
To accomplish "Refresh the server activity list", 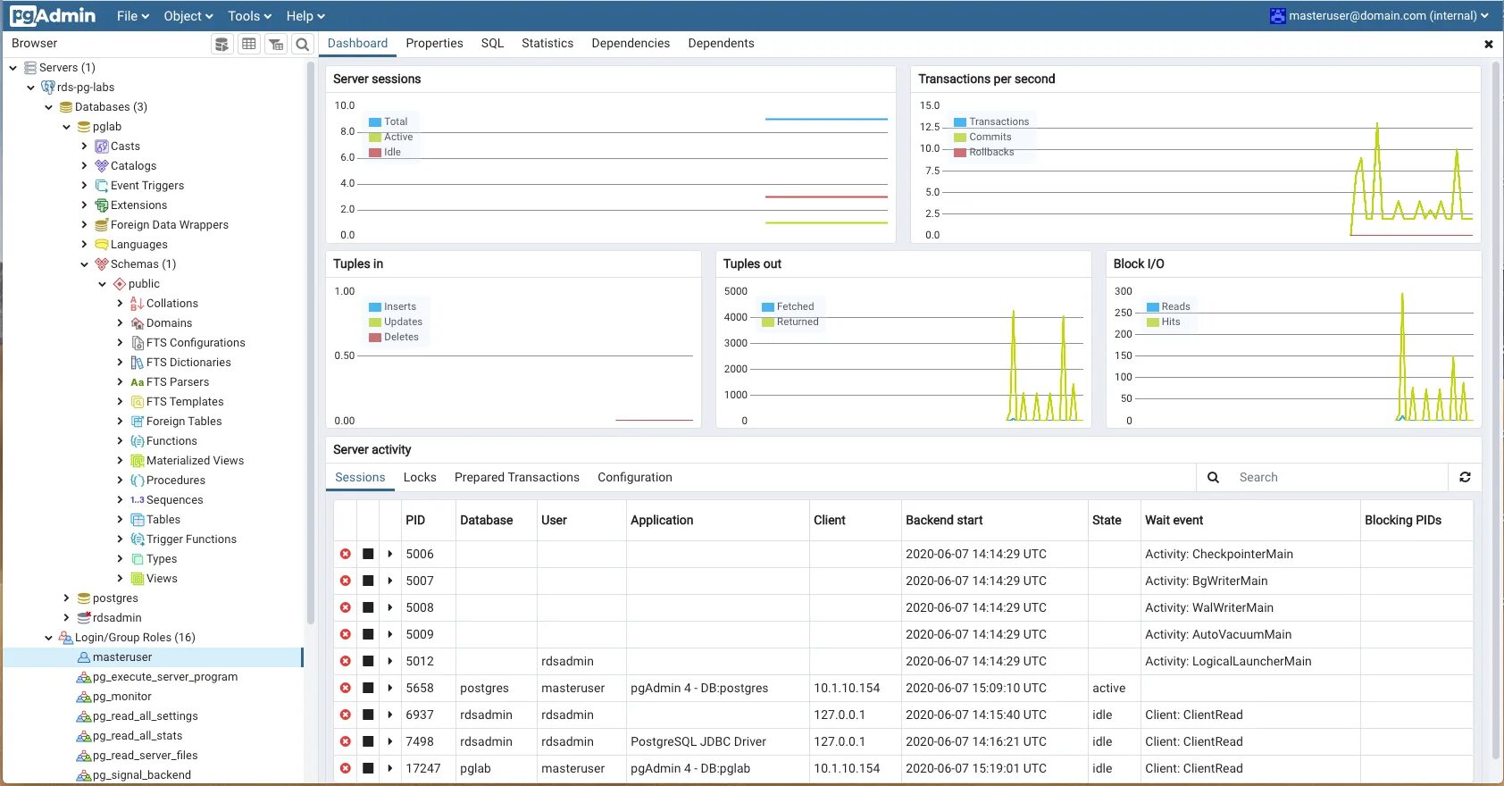I will (1465, 477).
